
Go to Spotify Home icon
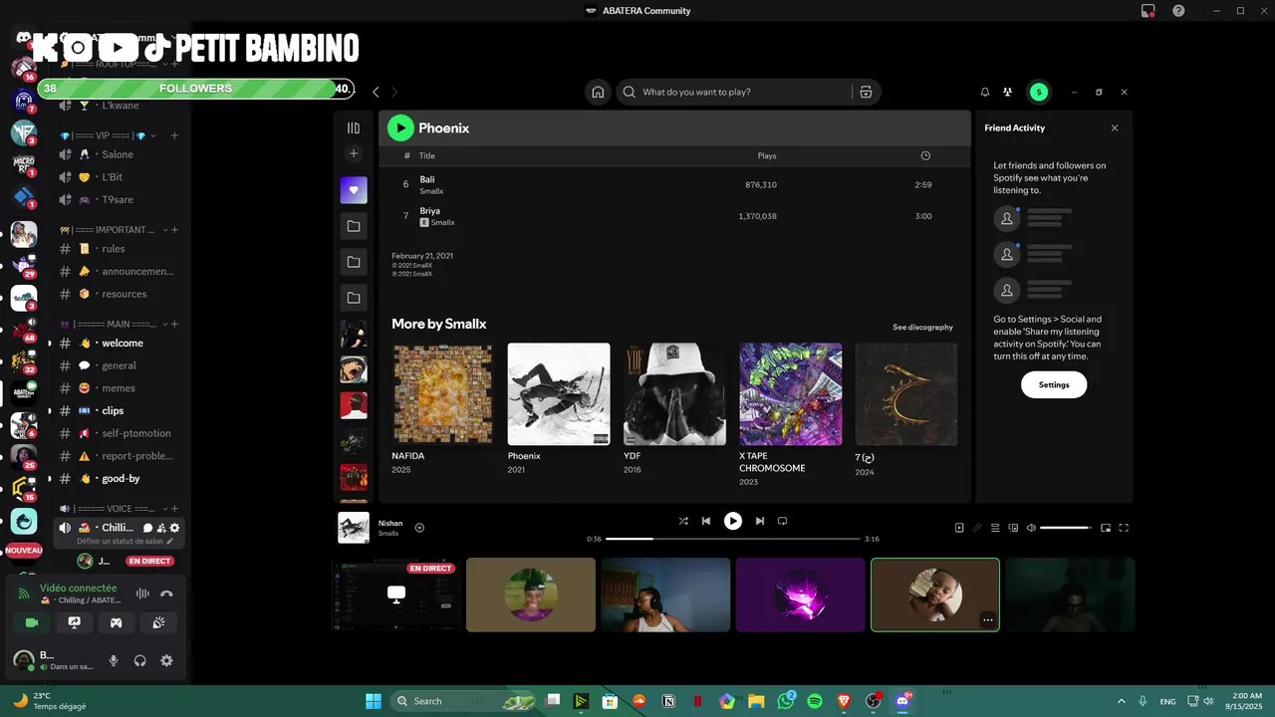coord(598,92)
